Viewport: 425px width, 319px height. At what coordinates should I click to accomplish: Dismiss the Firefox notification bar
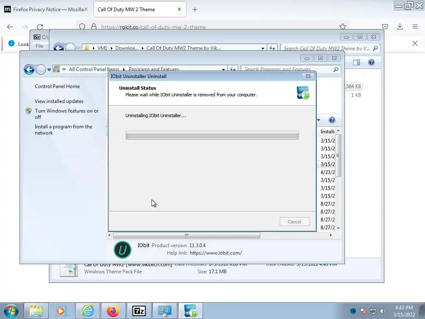point(415,43)
